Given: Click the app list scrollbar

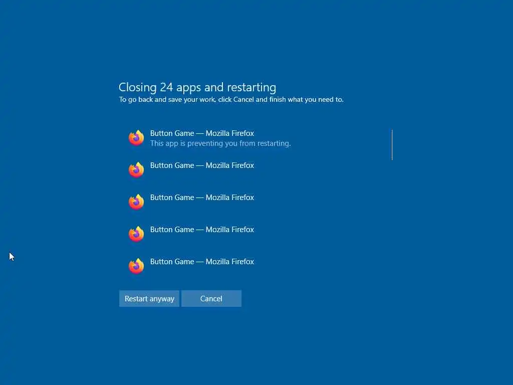Looking at the screenshot, I should point(392,145).
